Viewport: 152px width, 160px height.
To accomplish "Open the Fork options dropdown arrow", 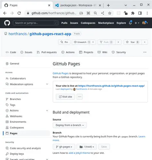I will (x=118, y=42).
